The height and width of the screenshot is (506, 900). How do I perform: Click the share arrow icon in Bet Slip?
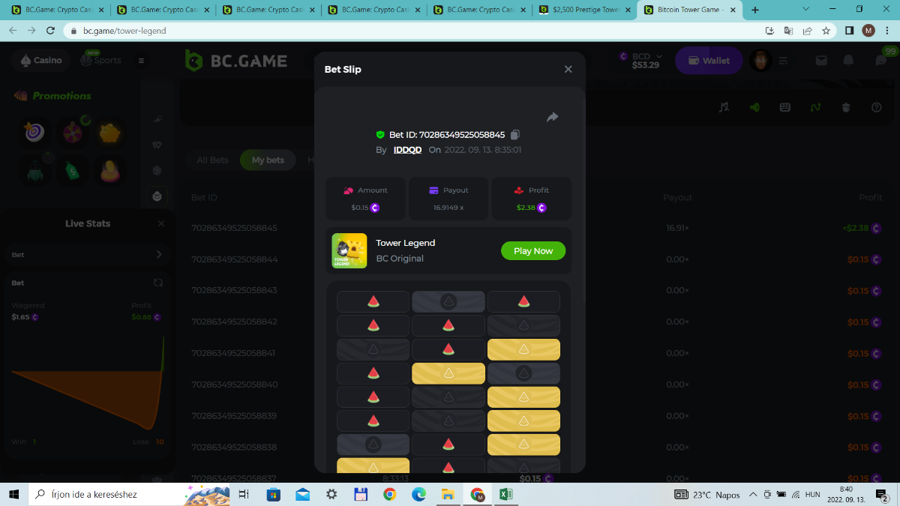(x=552, y=117)
